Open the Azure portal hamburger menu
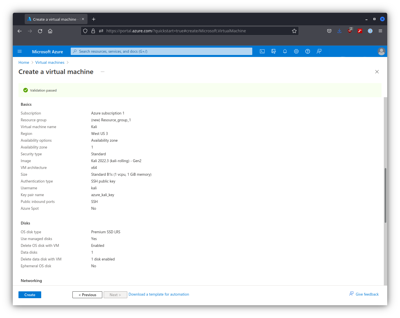Viewport: 400px width, 318px height. coord(20,51)
